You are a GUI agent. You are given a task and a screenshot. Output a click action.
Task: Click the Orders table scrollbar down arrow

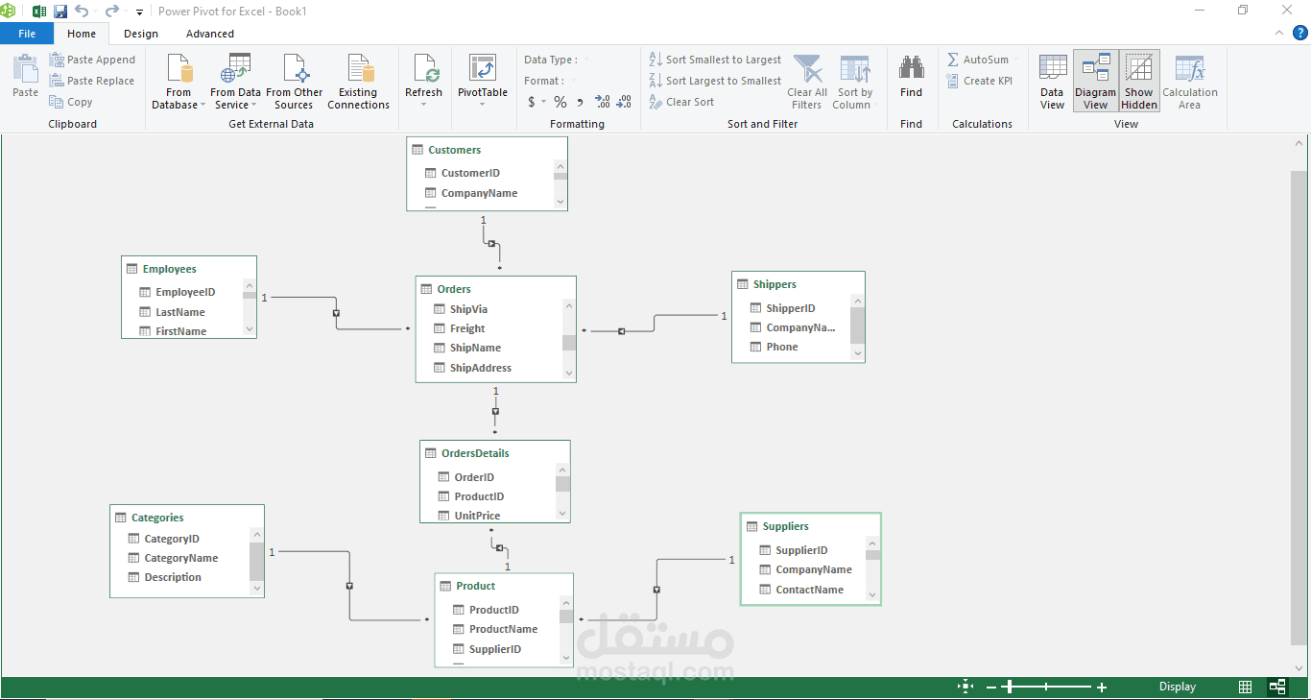point(569,374)
